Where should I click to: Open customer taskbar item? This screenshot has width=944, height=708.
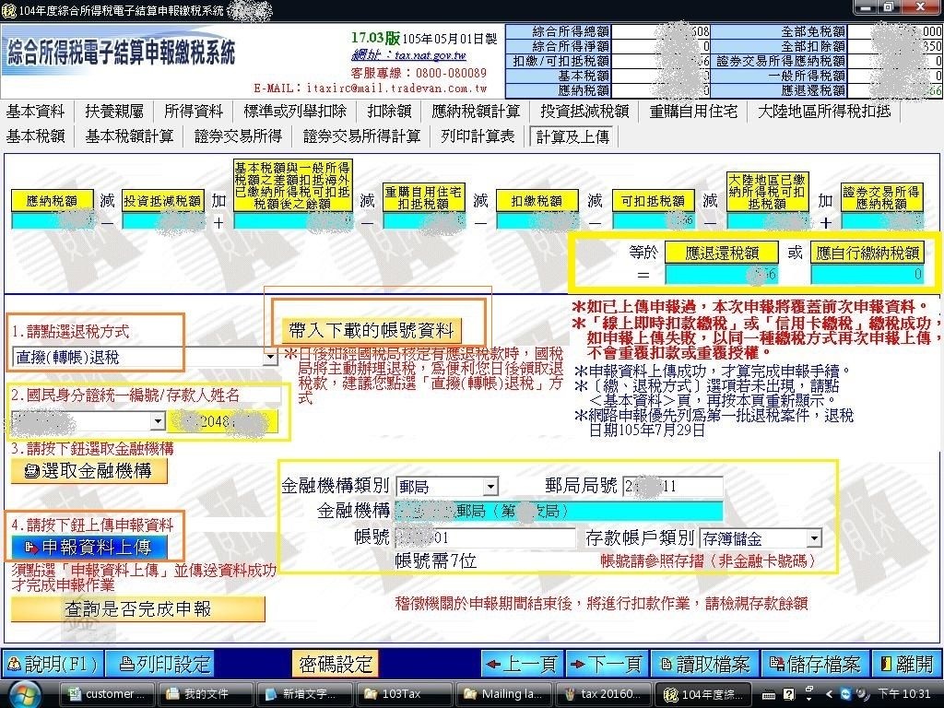107,694
